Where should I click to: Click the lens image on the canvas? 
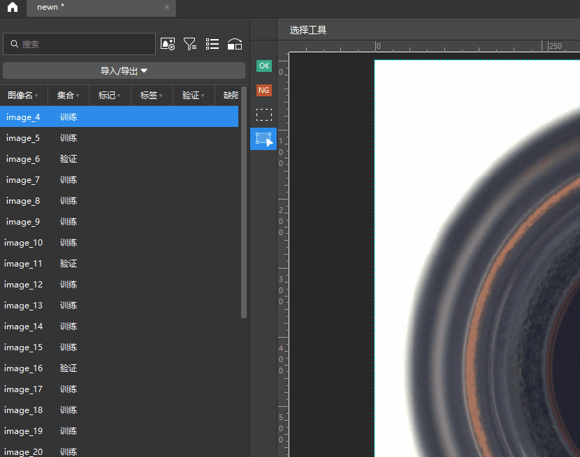(477, 259)
